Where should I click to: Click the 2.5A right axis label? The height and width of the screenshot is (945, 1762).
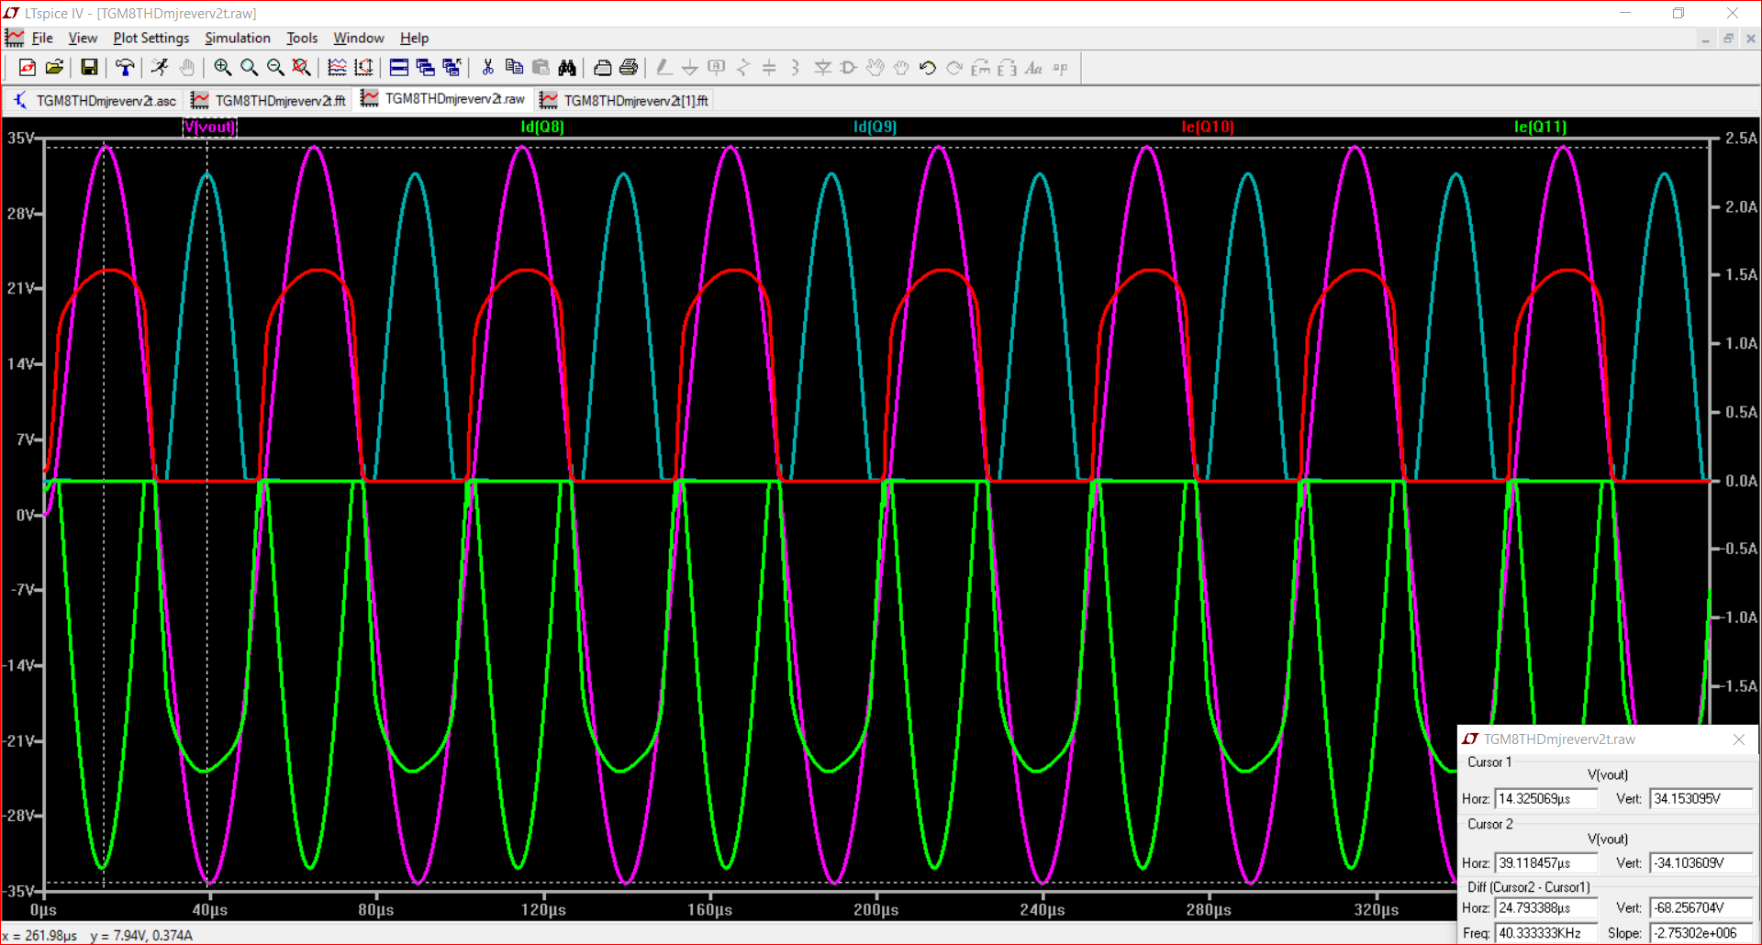1741,139
